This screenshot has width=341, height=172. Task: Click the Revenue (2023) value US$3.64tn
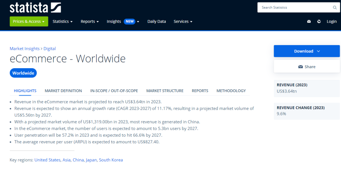point(287,91)
